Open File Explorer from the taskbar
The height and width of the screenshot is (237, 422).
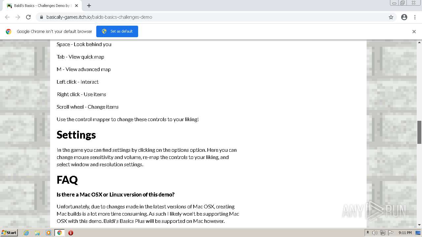pyautogui.click(x=37, y=233)
